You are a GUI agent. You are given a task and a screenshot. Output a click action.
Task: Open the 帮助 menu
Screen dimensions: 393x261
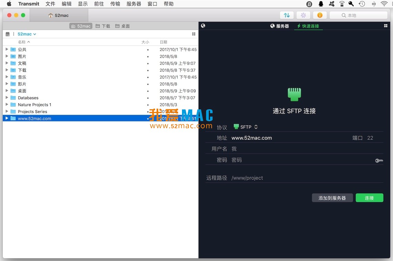point(169,4)
